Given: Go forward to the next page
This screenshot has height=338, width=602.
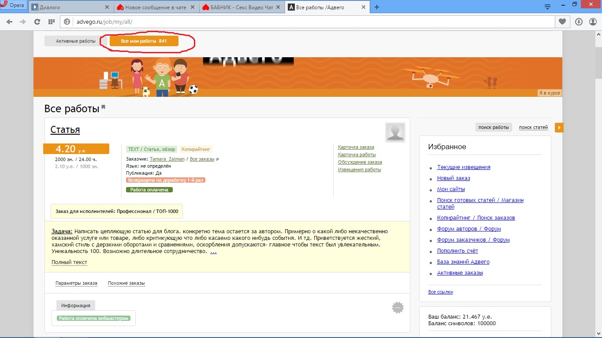Looking at the screenshot, I should click(23, 22).
